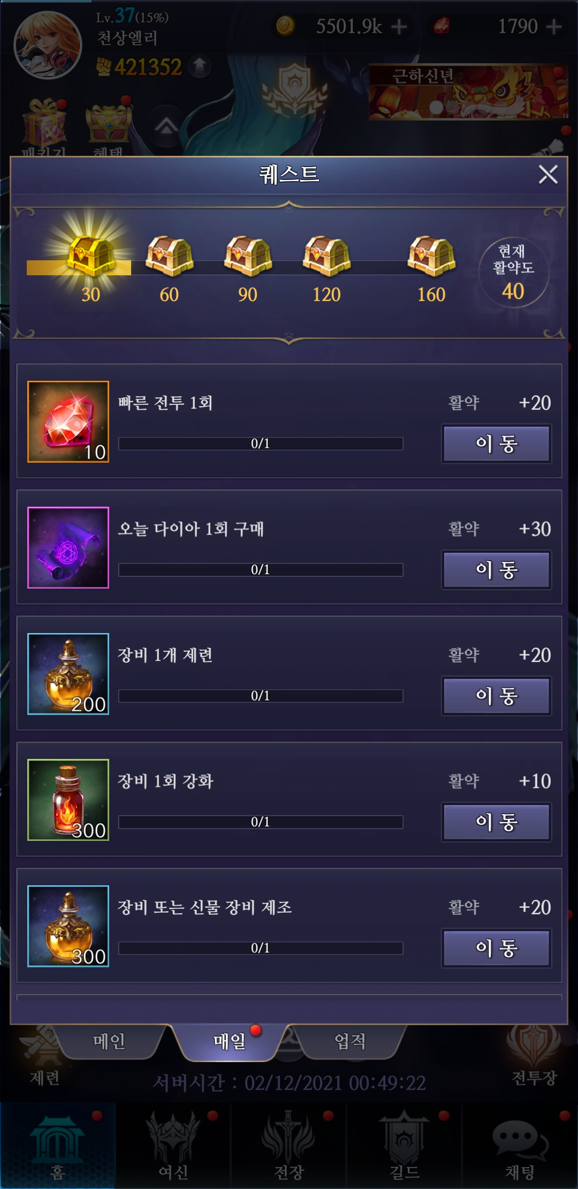Switch to the 메인 quest tab
This screenshot has height=1189, width=578.
coord(109,1041)
